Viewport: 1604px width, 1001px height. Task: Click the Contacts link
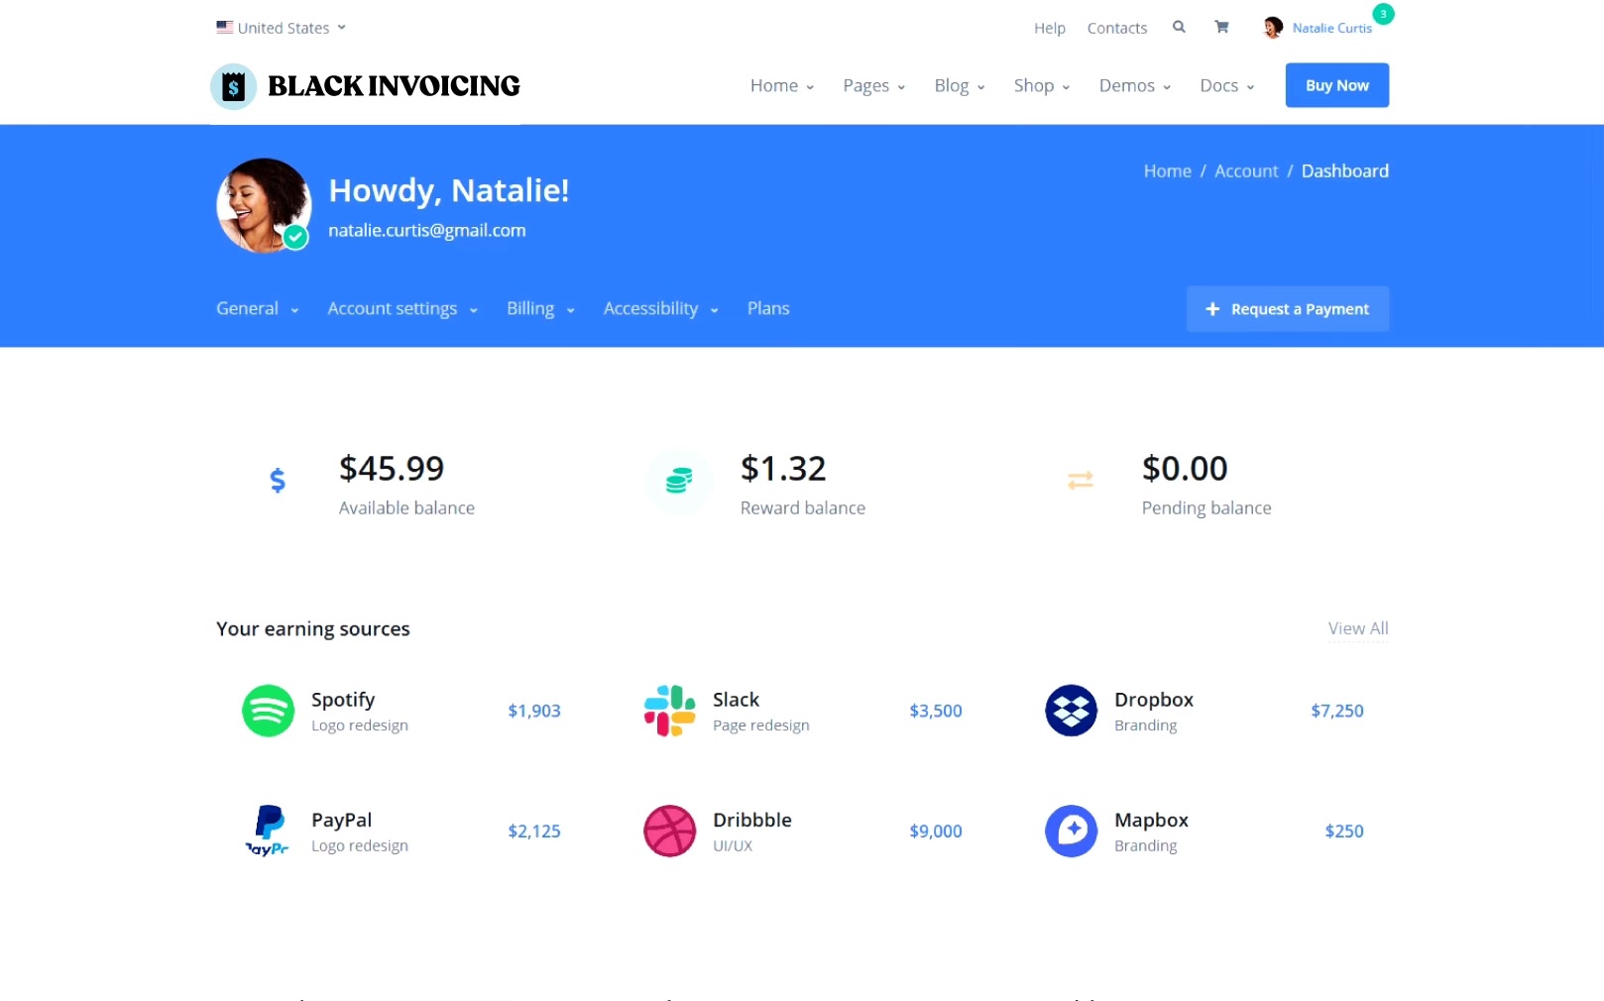1117,28
